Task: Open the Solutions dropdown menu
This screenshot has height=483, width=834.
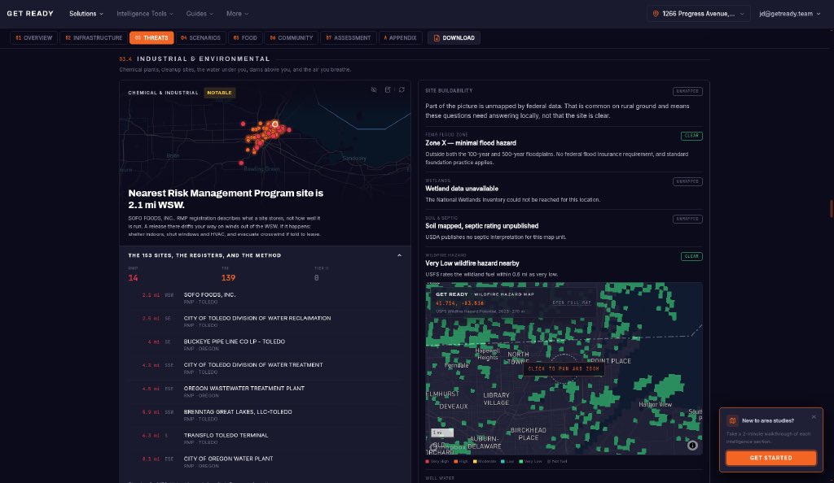Action: (x=86, y=14)
